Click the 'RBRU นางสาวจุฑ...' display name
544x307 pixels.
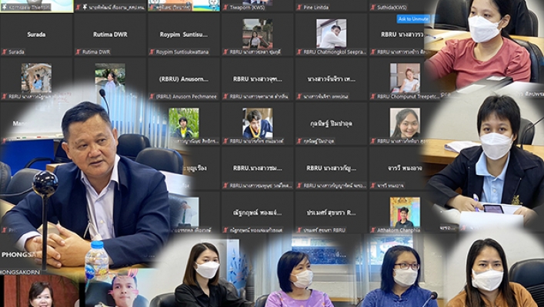click(258, 79)
